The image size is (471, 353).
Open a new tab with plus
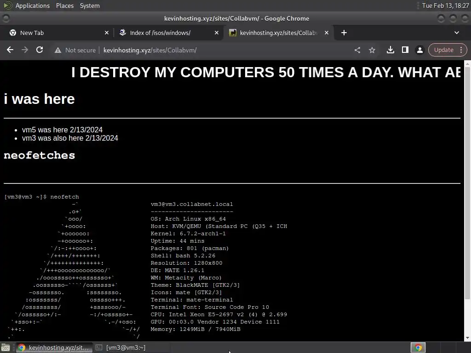[344, 33]
